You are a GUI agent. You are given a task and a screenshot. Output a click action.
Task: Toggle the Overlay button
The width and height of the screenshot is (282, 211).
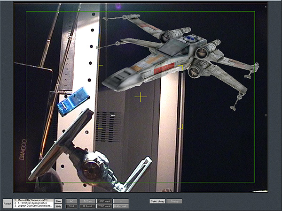174,201
